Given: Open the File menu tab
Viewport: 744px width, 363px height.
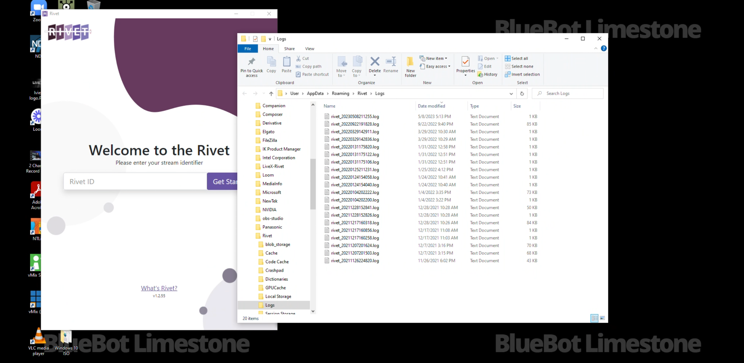Looking at the screenshot, I should [x=248, y=49].
